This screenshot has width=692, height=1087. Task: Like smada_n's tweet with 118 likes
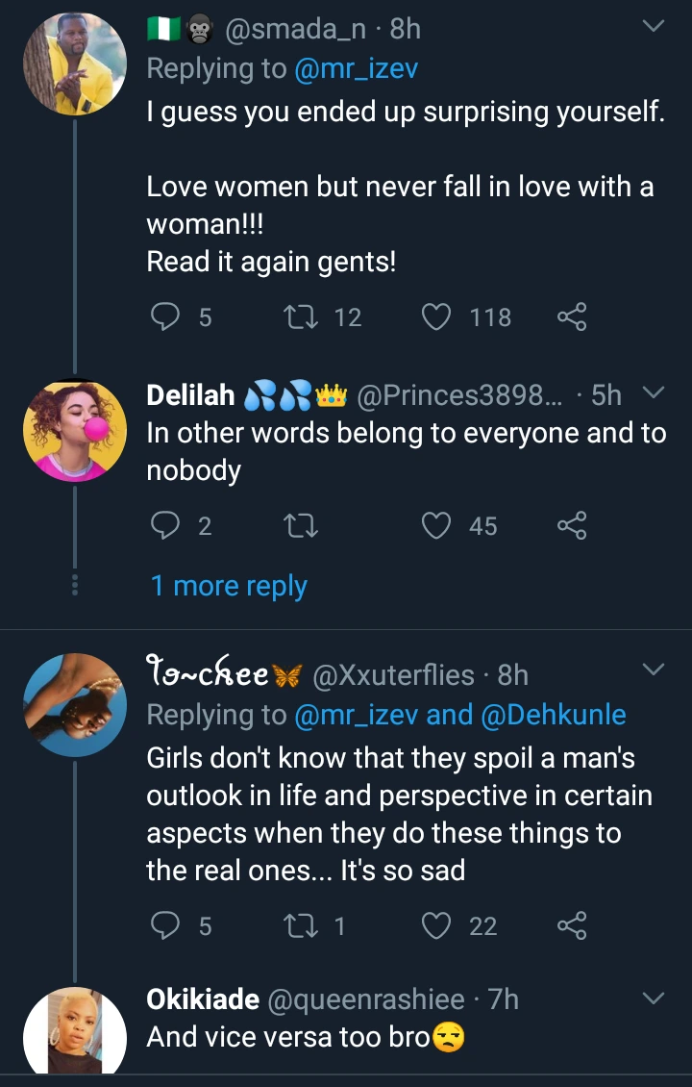point(437,316)
